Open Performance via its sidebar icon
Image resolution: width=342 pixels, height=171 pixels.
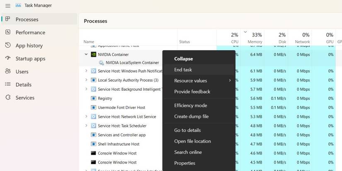click(x=7, y=32)
